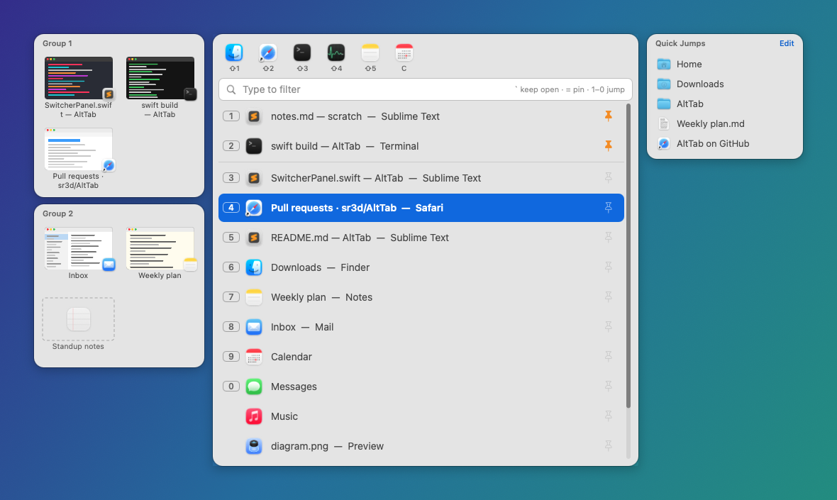Select Pull requests thumbnail in Group 1
This screenshot has width=837, height=500.
pos(79,149)
